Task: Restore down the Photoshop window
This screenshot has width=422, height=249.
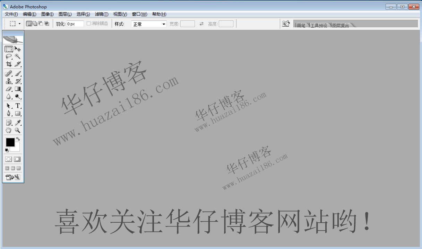Action: pos(402,7)
